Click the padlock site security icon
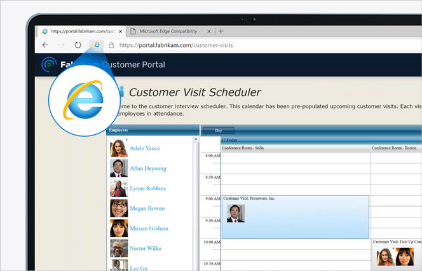Viewport: 422px width, 271px height. pyautogui.click(x=111, y=45)
